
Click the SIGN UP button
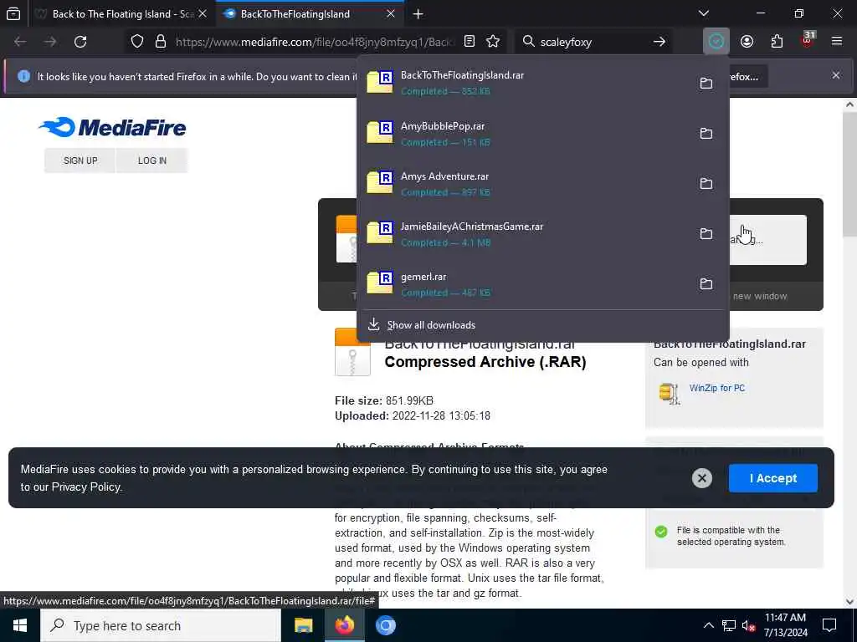point(80,160)
